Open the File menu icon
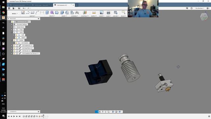The image size is (211, 119). pyautogui.click(x=14, y=8)
